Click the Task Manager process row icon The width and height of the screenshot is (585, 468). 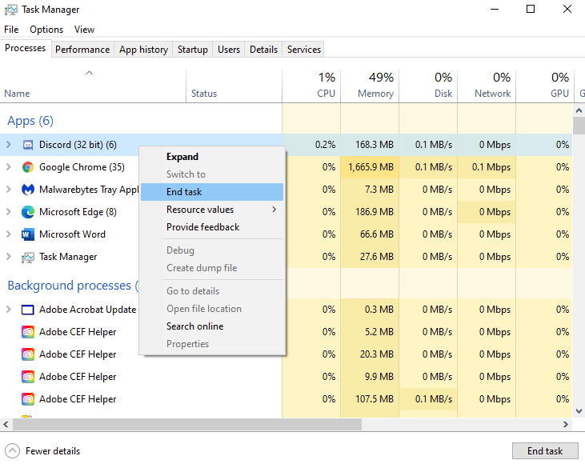click(28, 258)
